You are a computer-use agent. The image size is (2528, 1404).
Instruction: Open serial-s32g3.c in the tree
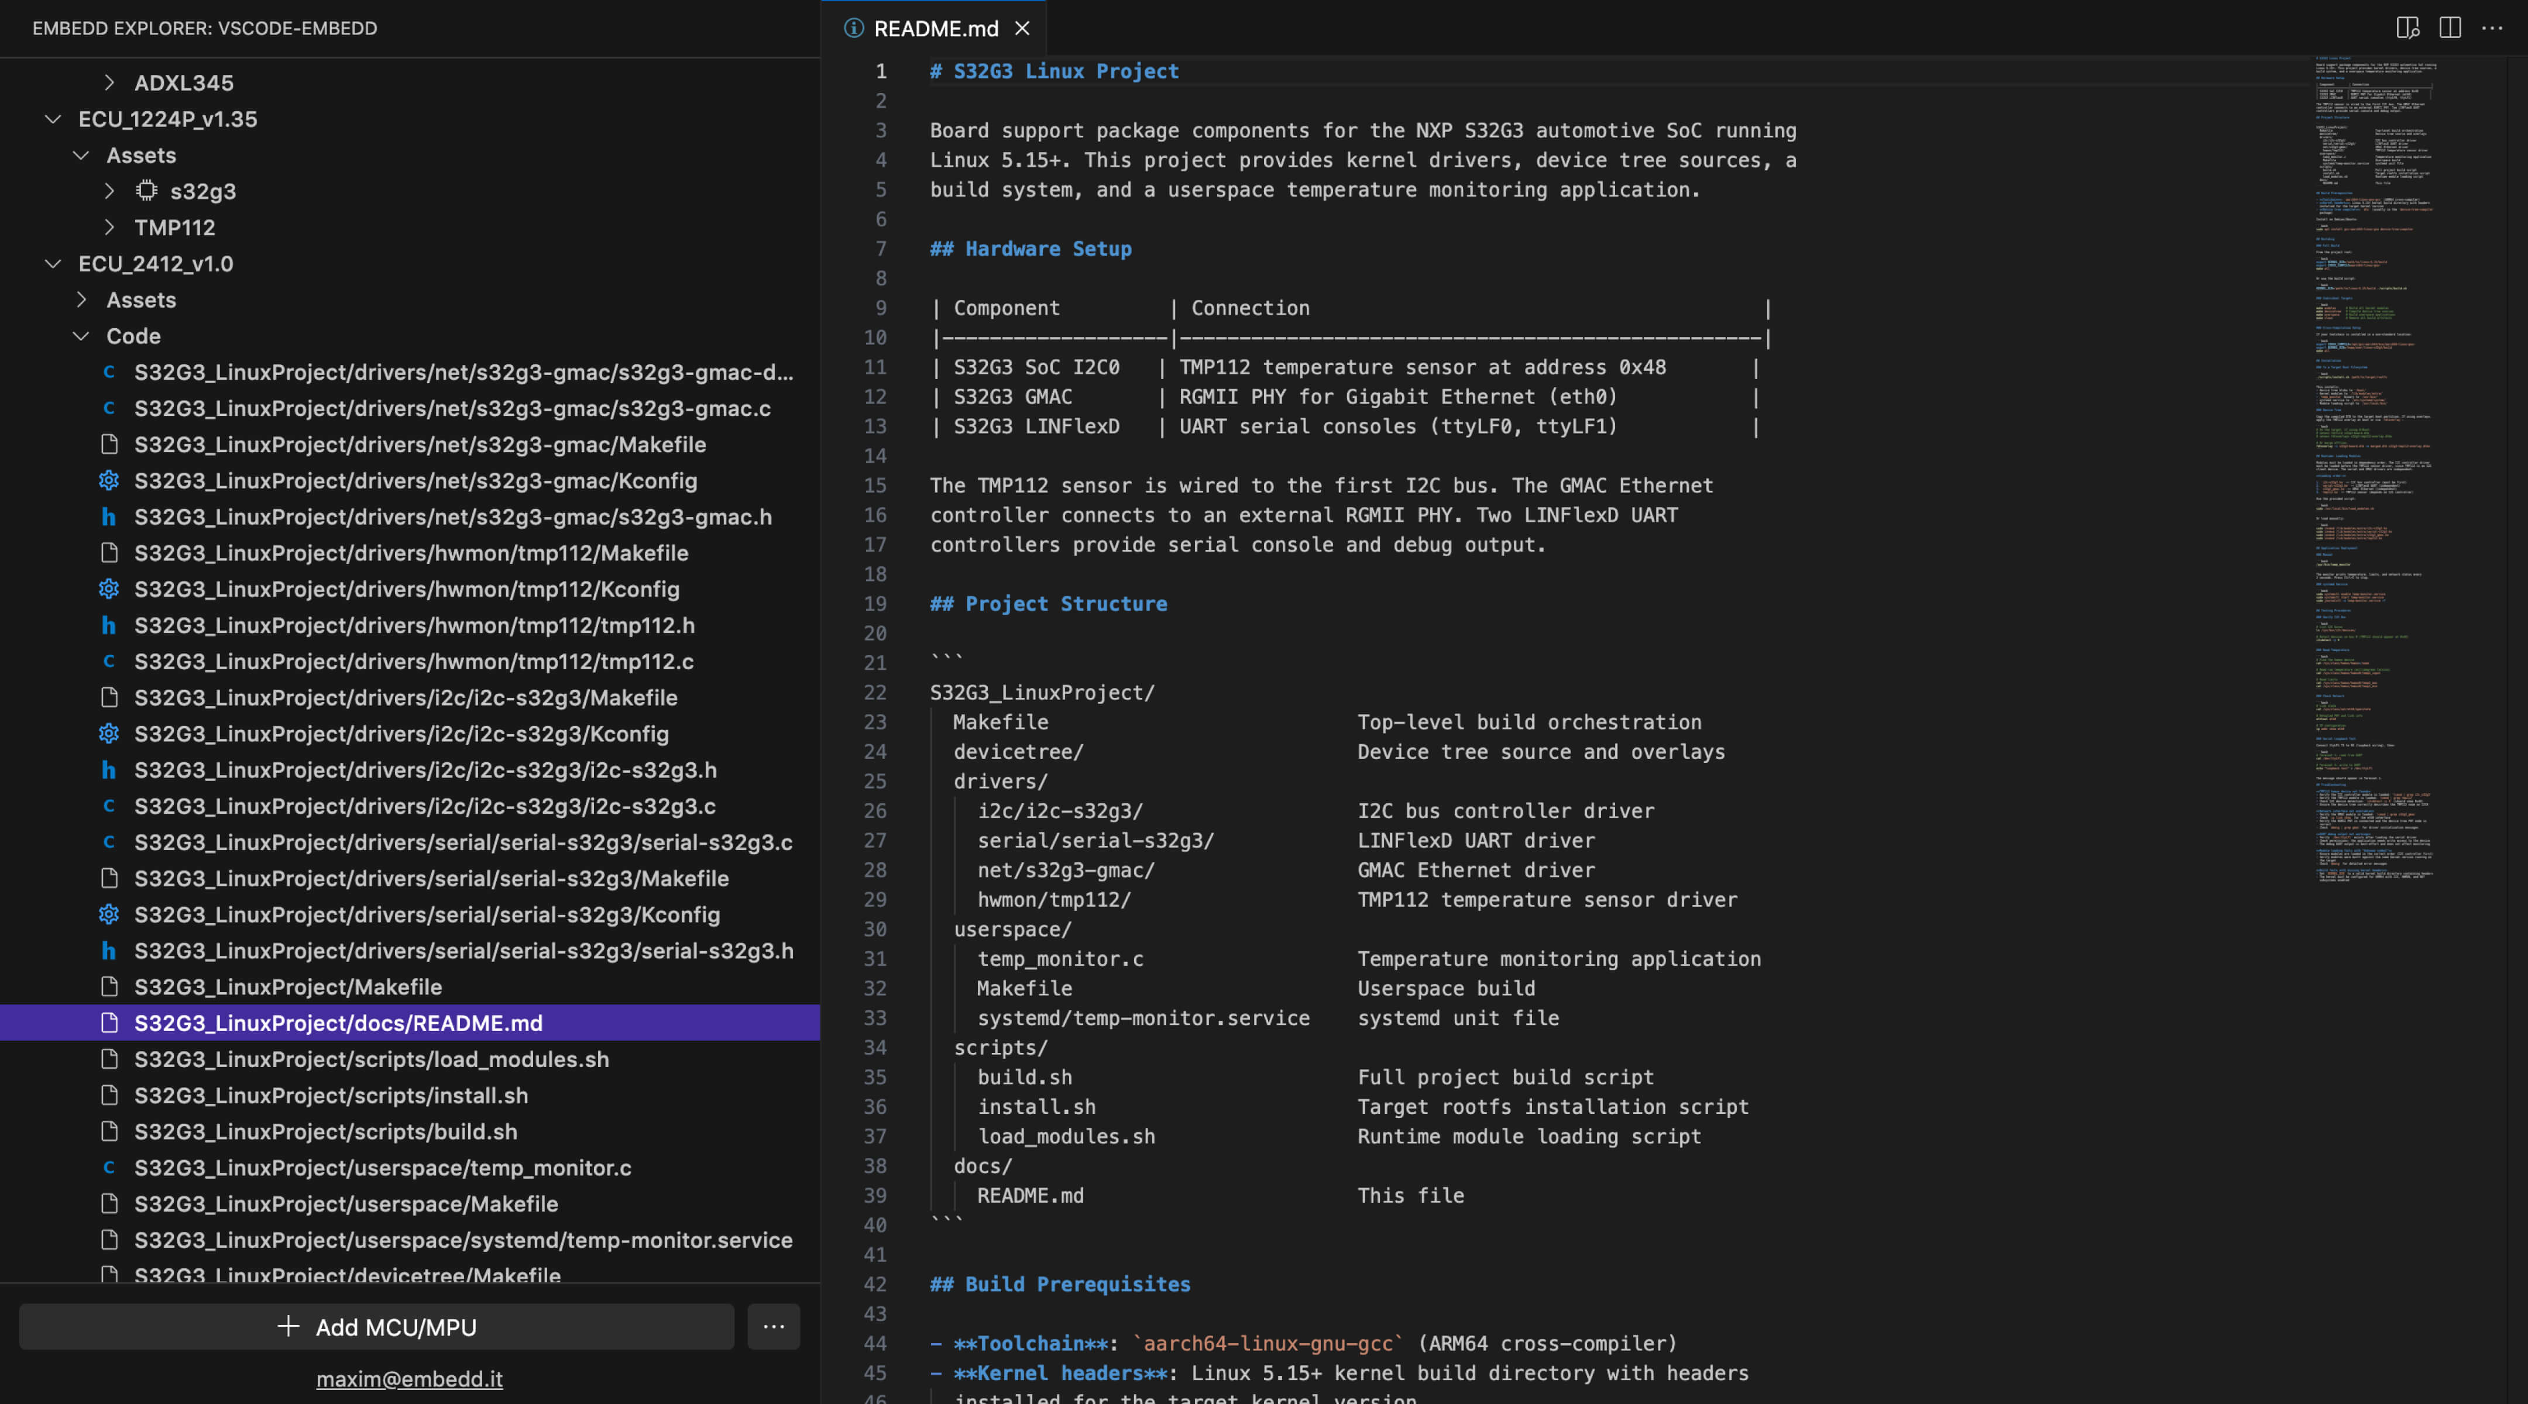tap(462, 842)
